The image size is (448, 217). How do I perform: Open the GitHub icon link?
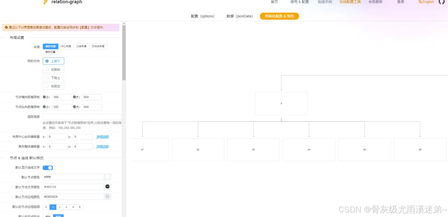tap(441, 2)
